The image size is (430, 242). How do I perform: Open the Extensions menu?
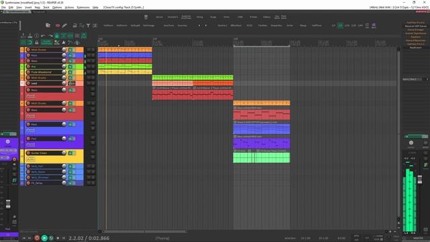[83, 7]
